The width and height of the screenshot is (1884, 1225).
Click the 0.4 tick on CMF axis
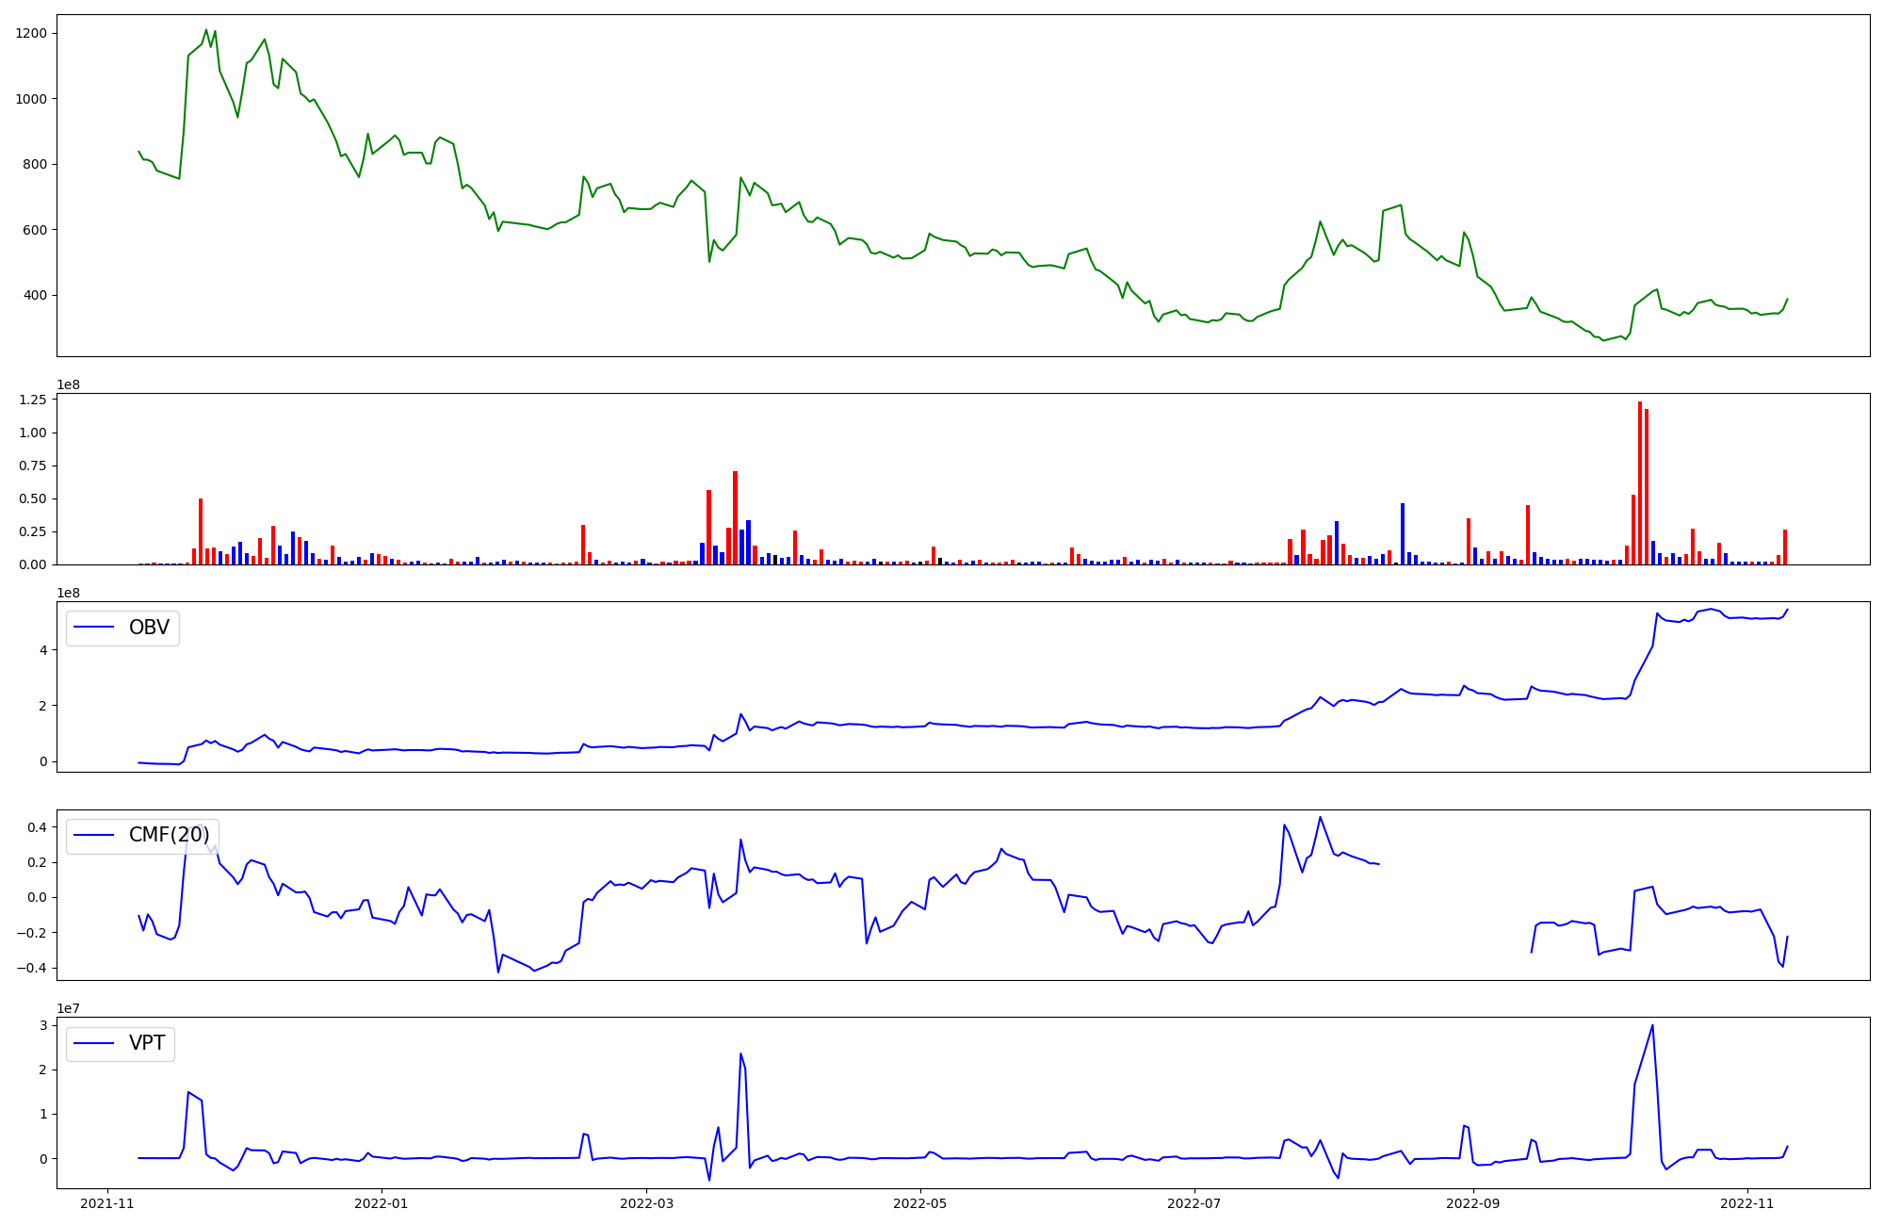pyautogui.click(x=37, y=827)
